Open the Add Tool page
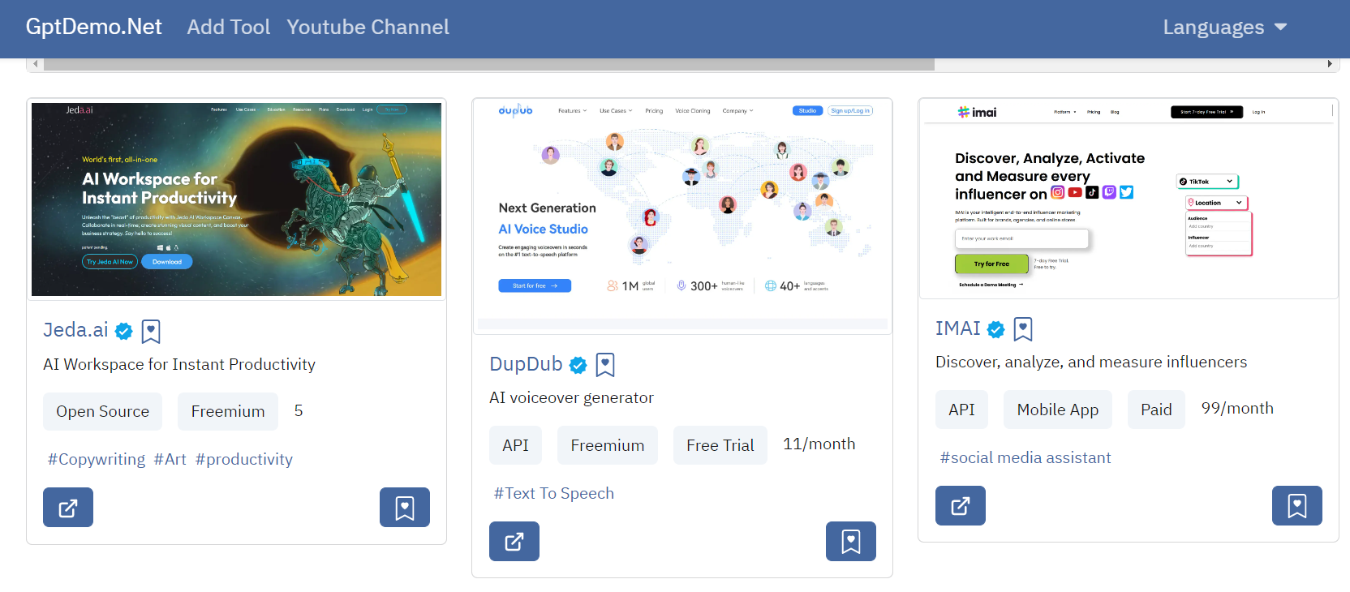This screenshot has height=592, width=1350. 229,27
